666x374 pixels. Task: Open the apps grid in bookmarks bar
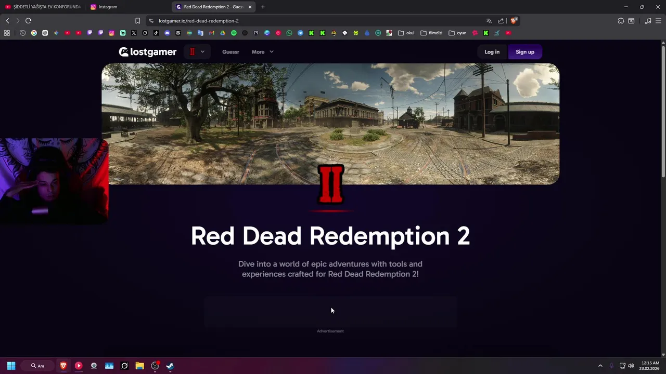click(7, 33)
